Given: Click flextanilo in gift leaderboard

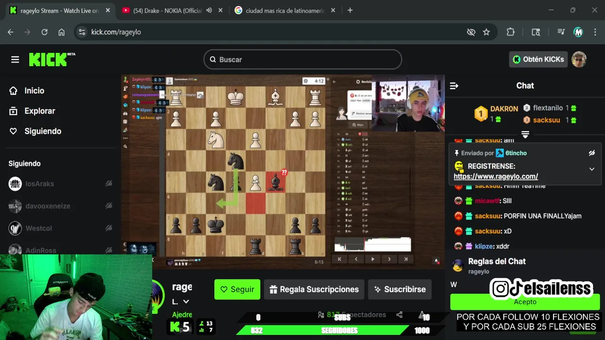Looking at the screenshot, I should tap(548, 108).
